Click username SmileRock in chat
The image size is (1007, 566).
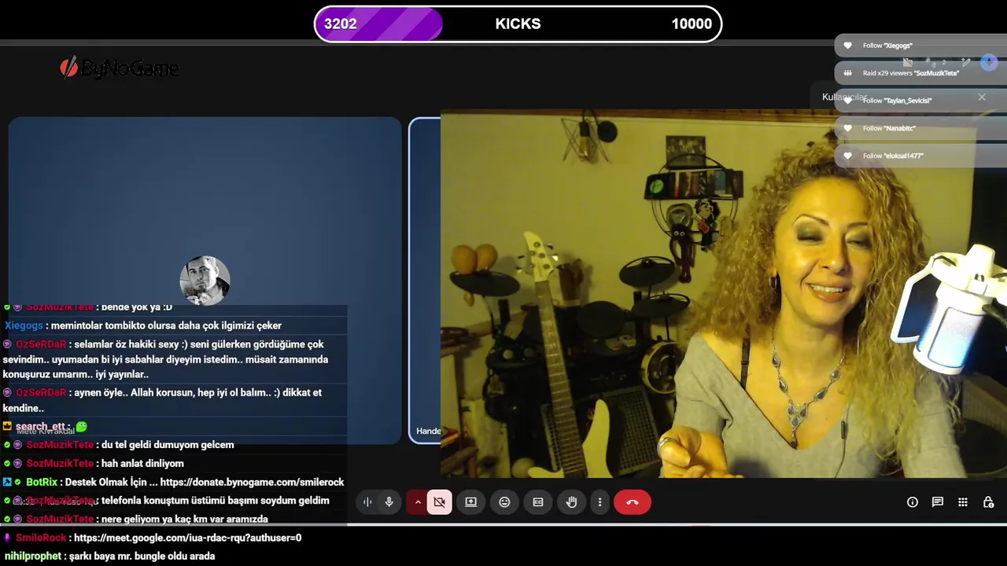[41, 538]
